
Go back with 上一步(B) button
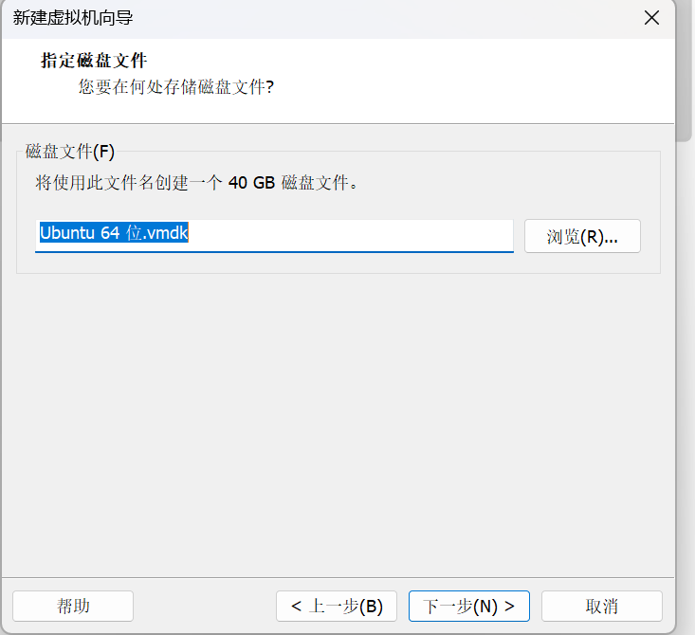tap(337, 606)
